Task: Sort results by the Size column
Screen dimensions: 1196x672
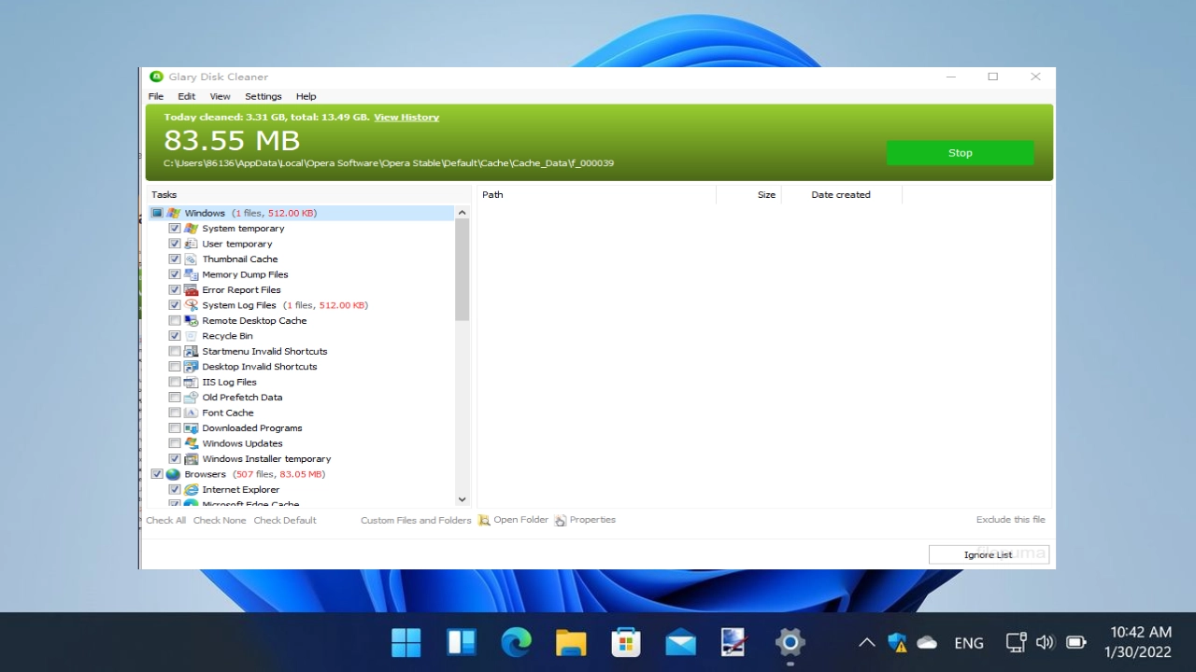Action: [x=748, y=195]
